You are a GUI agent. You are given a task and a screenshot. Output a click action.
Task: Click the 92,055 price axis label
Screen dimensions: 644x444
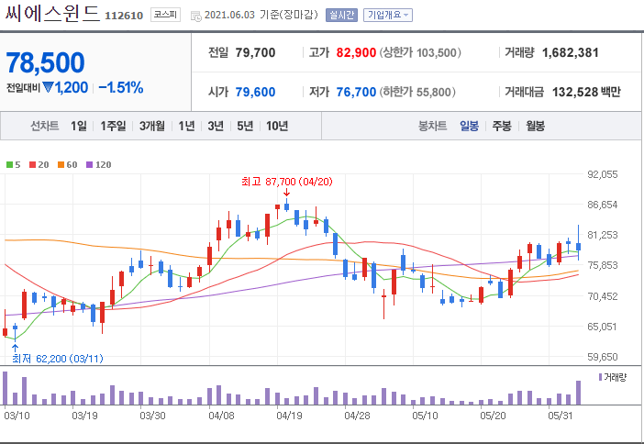(x=603, y=174)
